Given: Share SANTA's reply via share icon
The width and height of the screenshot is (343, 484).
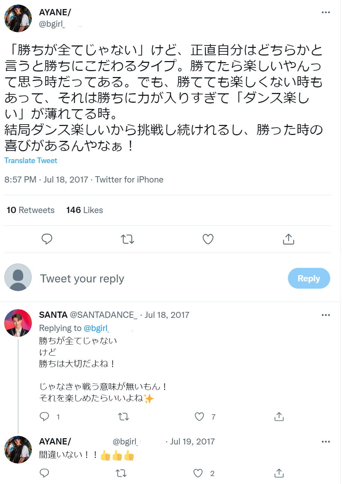Looking at the screenshot, I should (x=279, y=416).
